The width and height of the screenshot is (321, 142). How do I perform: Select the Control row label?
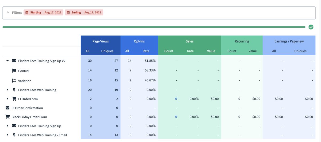point(24,71)
